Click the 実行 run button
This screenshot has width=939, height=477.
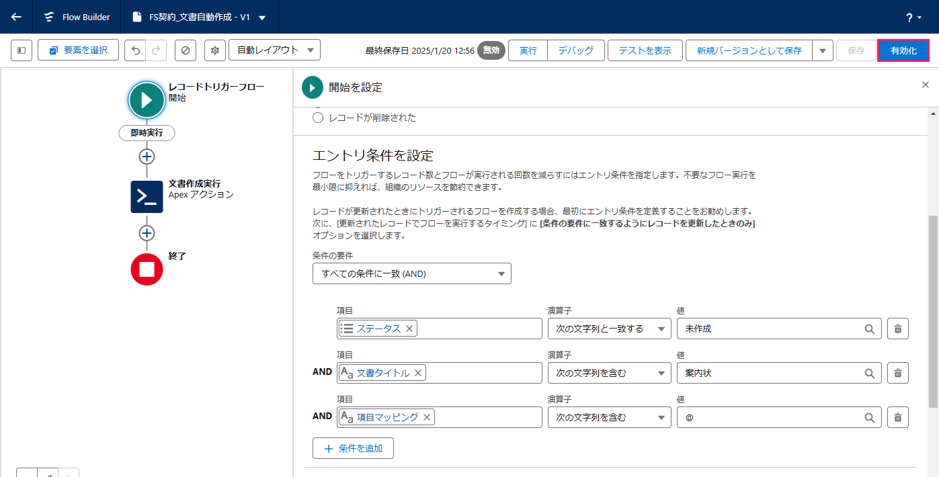click(x=528, y=50)
